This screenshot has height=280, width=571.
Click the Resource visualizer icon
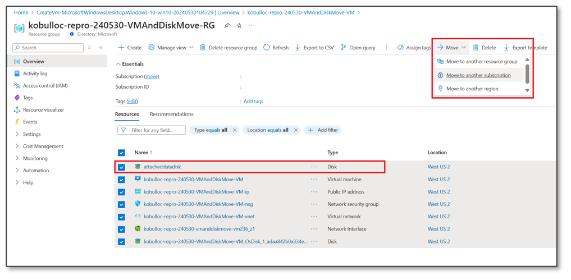pos(17,109)
